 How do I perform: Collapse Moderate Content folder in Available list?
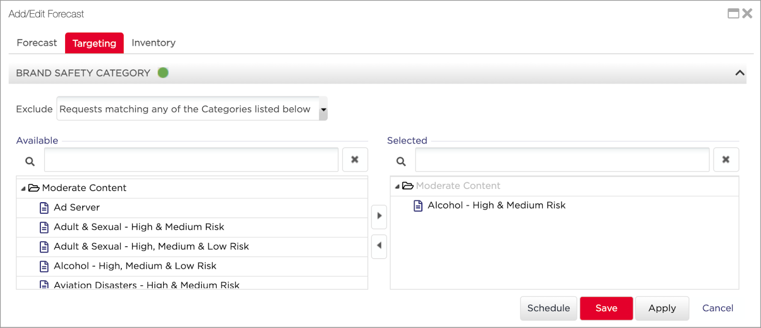click(23, 188)
